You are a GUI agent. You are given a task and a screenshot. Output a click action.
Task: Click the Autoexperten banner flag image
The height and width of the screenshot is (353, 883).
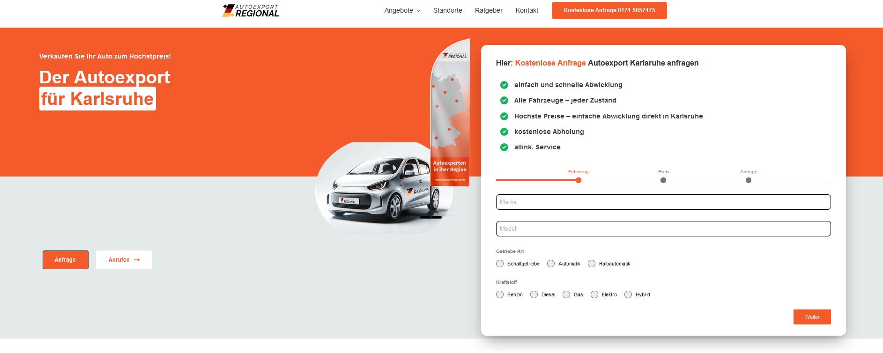(450, 112)
